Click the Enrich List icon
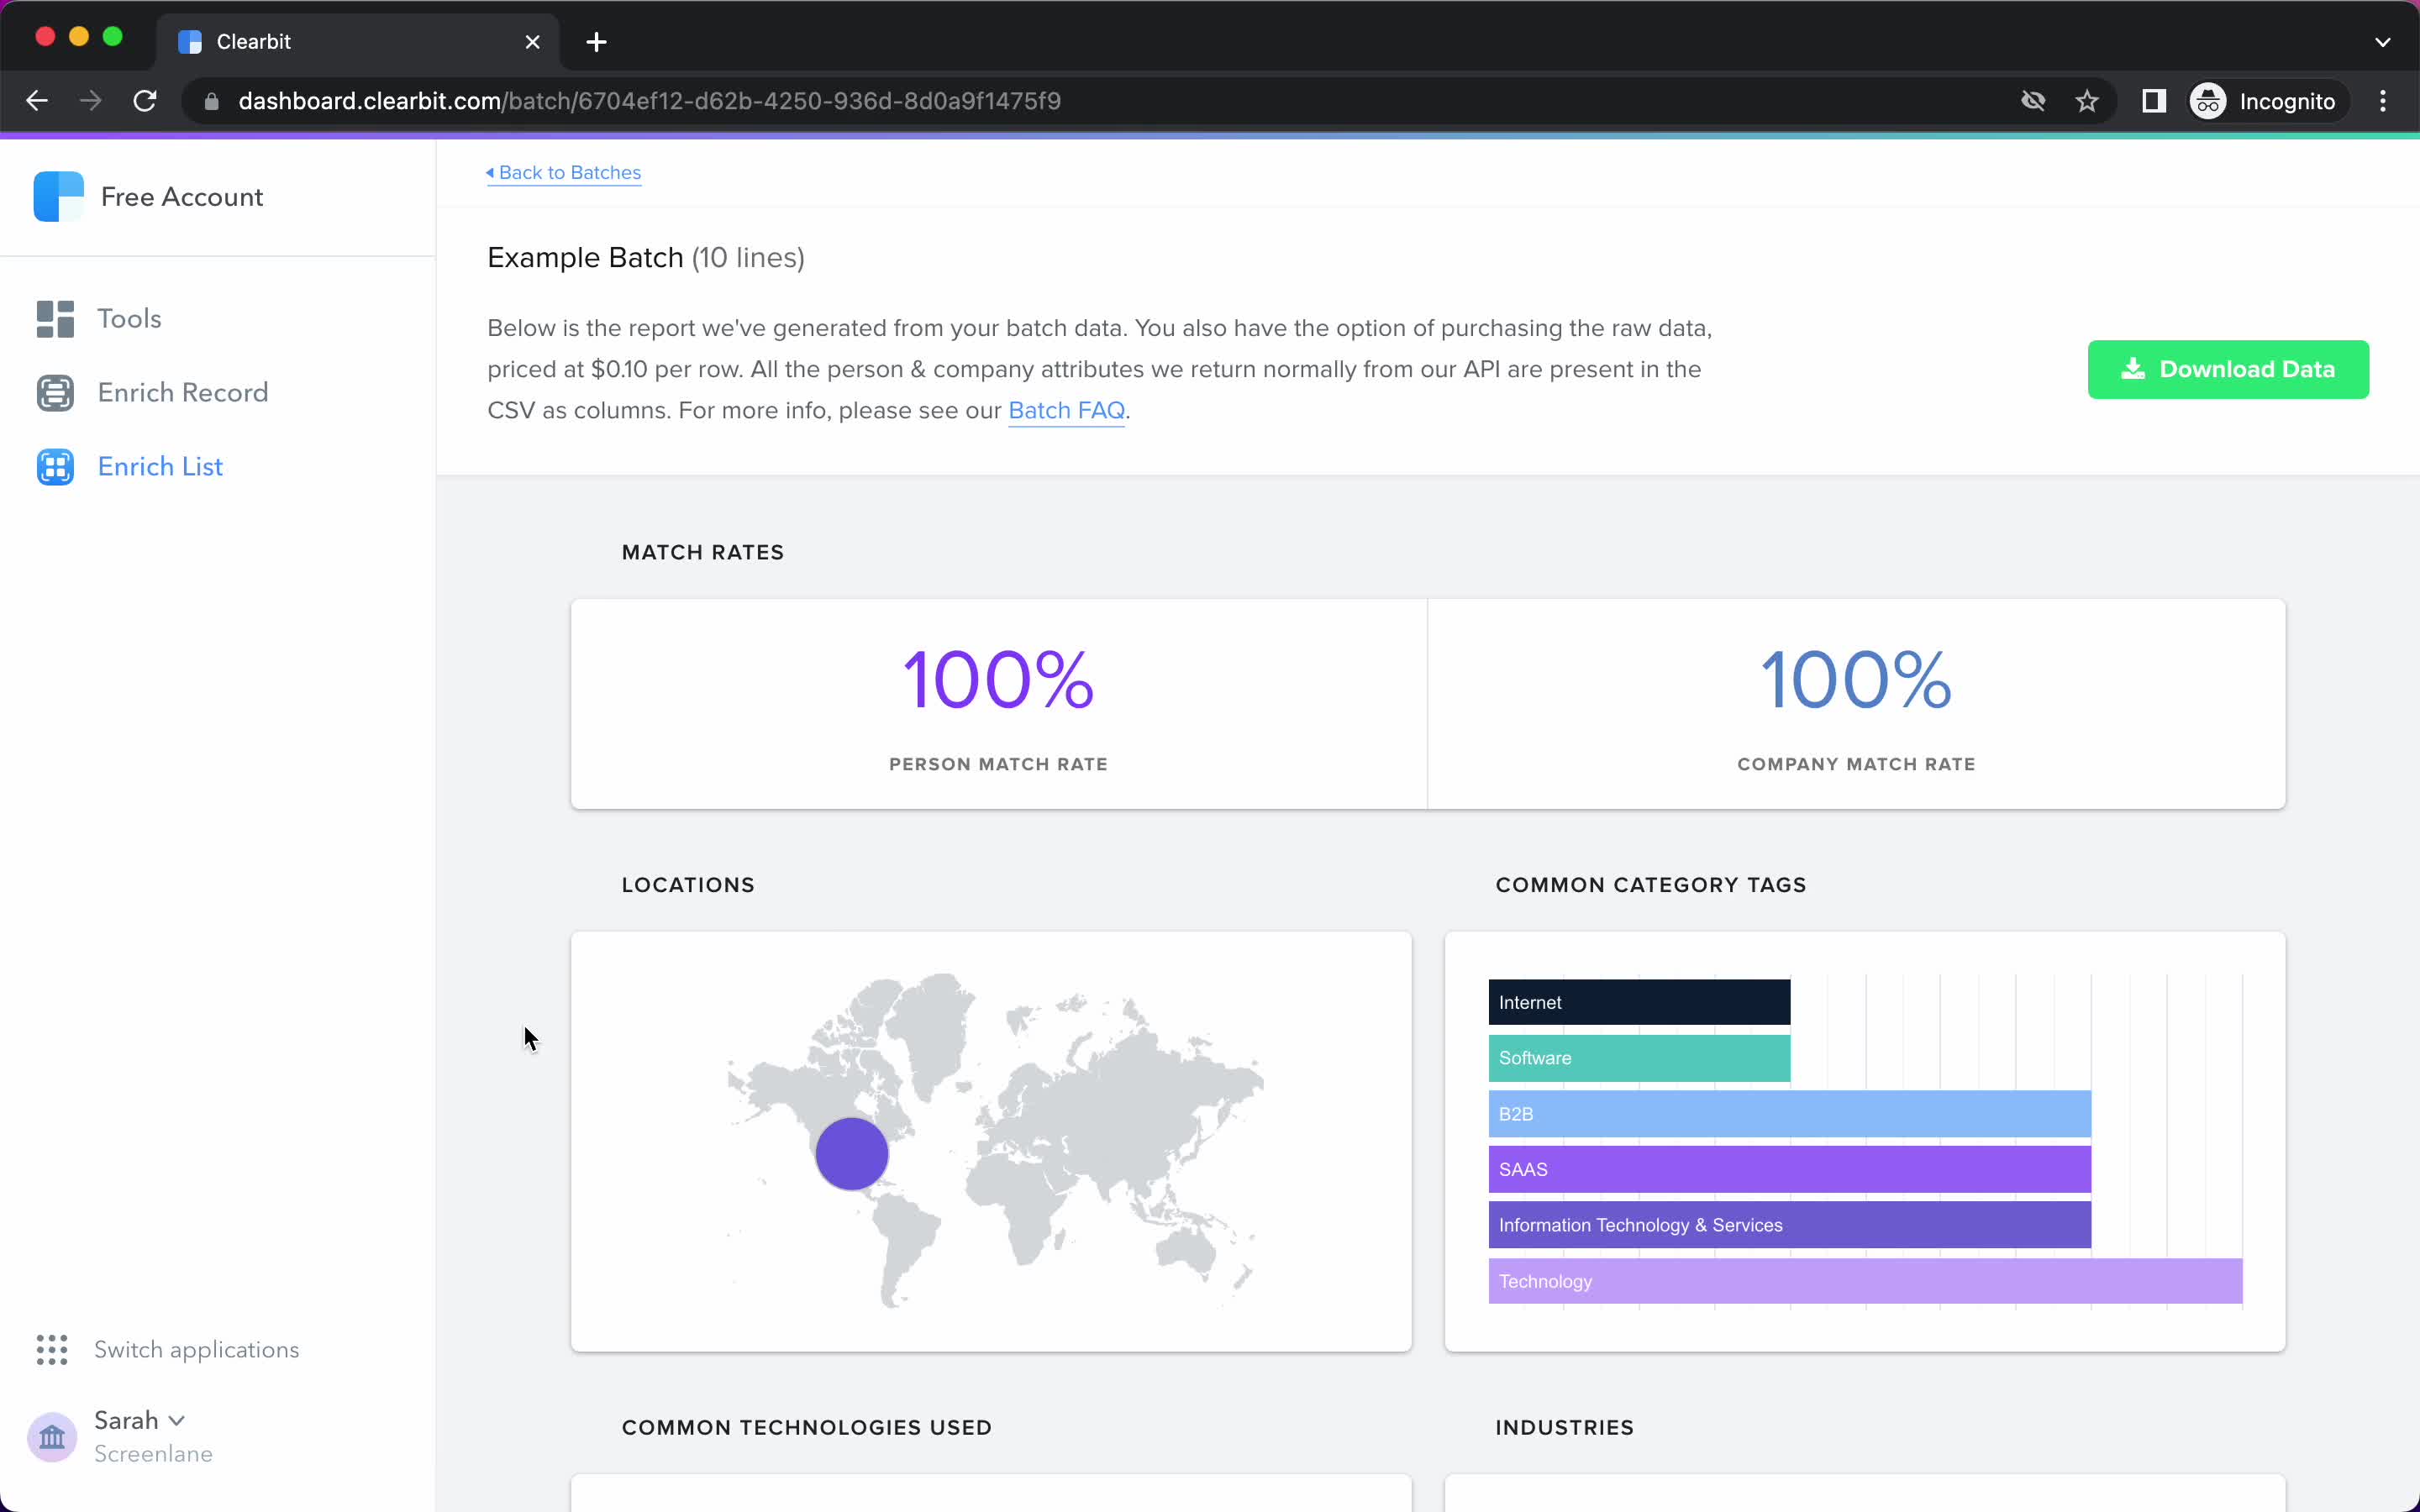2420x1512 pixels. [x=55, y=467]
